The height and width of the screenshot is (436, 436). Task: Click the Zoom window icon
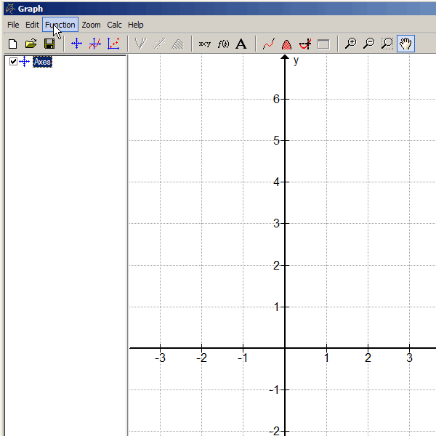coord(387,44)
